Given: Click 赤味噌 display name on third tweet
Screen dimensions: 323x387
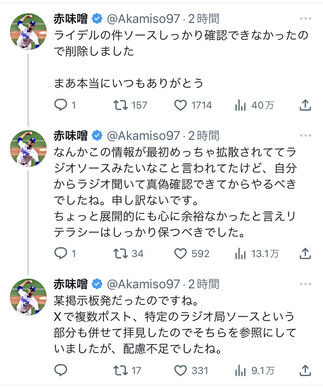Looking at the screenshot, I should pyautogui.click(x=71, y=283).
